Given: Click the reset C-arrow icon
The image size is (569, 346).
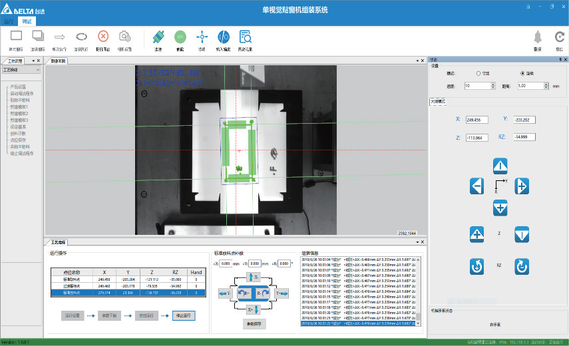Looking at the screenshot, I should 560,37.
